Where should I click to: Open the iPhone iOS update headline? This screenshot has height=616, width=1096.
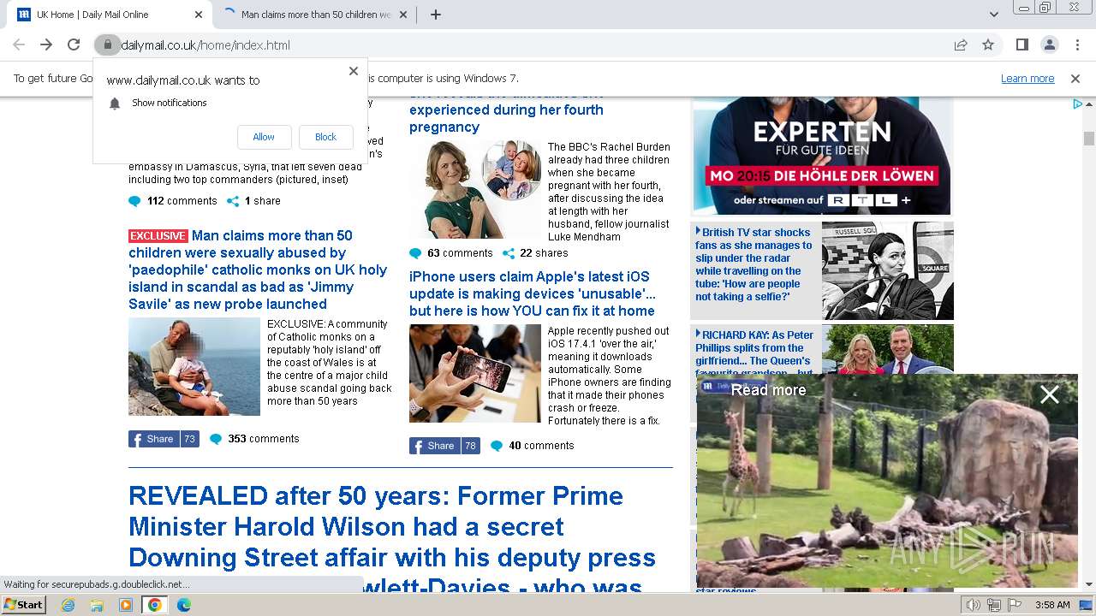point(533,293)
